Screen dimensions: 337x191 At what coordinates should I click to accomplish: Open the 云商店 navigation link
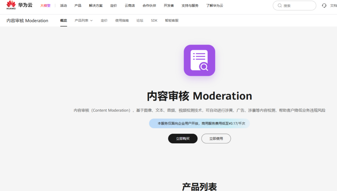[130, 6]
